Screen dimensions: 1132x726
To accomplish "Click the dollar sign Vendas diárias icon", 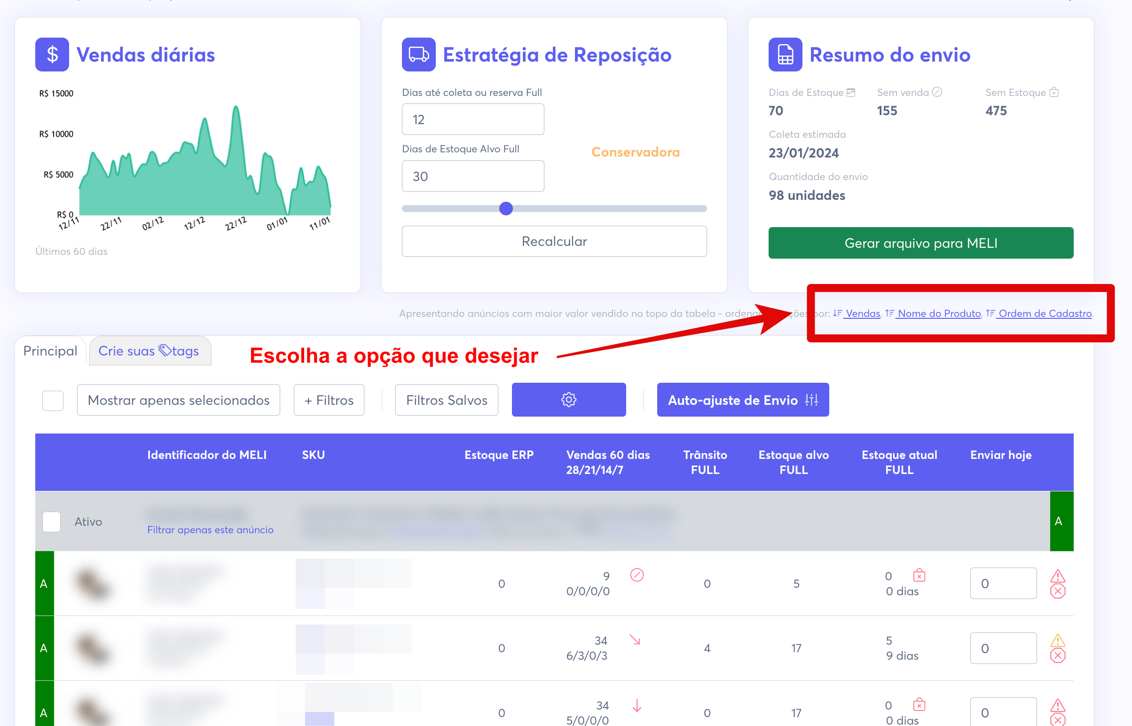I will pyautogui.click(x=52, y=55).
